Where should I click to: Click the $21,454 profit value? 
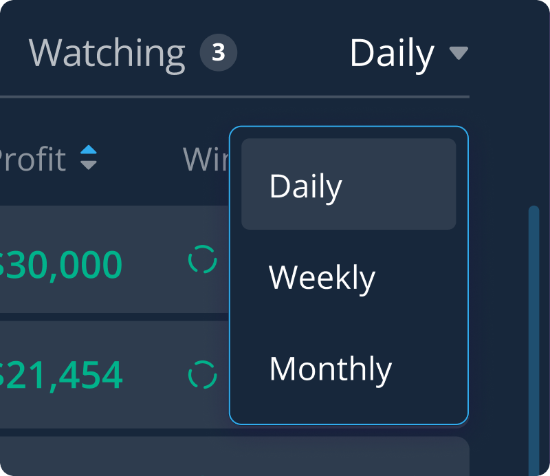click(x=60, y=376)
